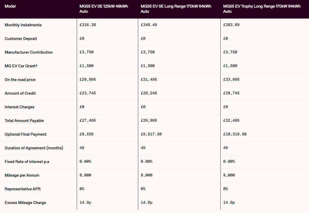This screenshot has width=309, height=213.
Task: Click the Mileage per Annum label
Action: coord(22,175)
